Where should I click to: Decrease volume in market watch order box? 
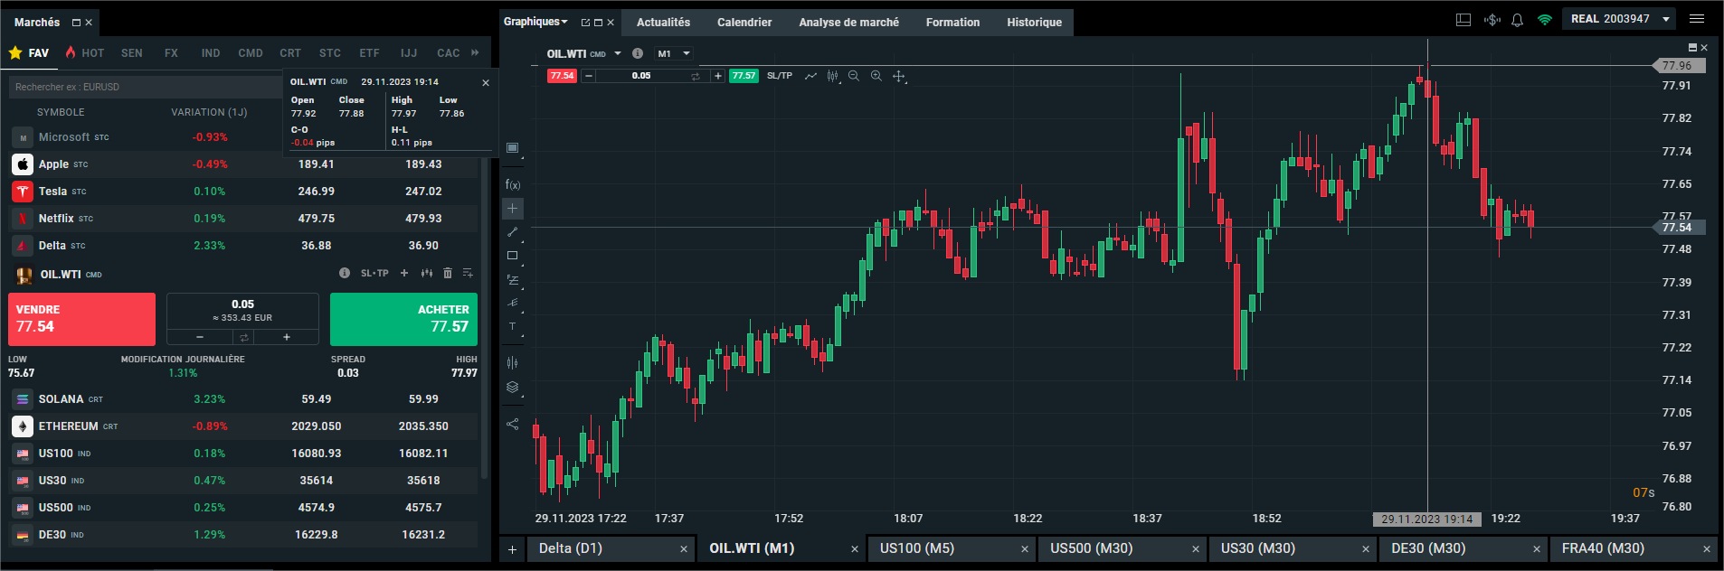click(x=200, y=337)
